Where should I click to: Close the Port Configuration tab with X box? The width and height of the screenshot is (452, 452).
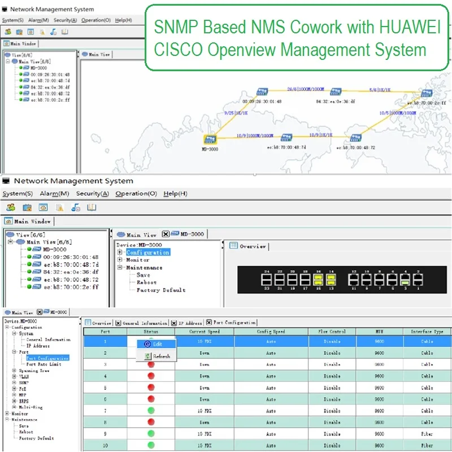209,323
